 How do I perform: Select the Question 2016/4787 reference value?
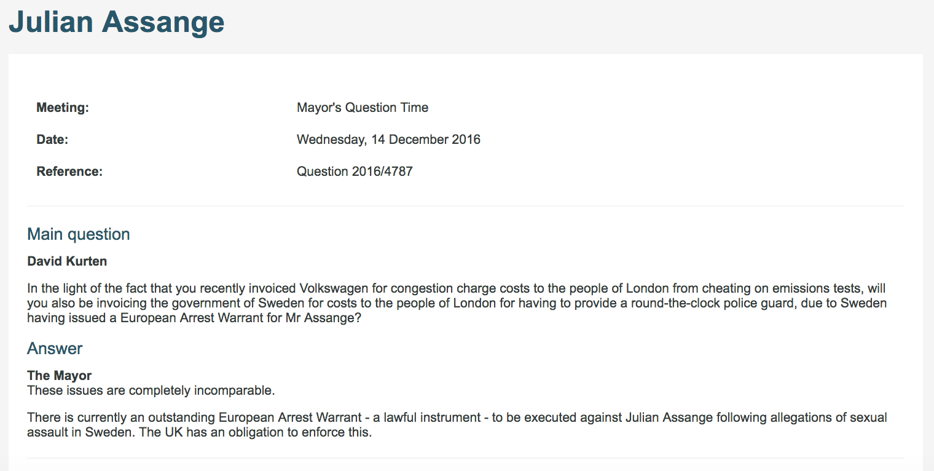point(355,172)
